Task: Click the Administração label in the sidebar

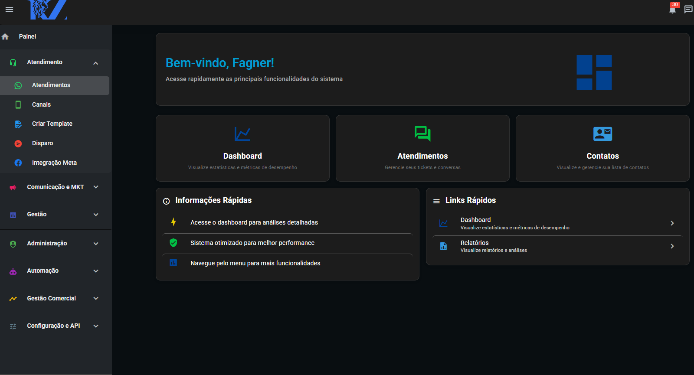Action: [x=47, y=244]
